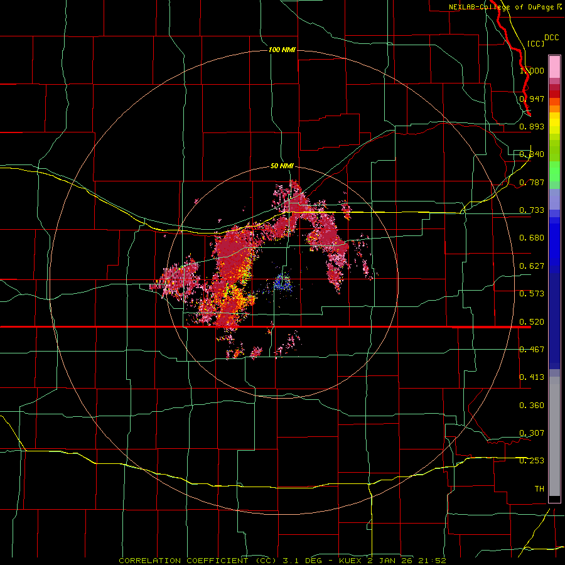Click the 0.947 scale value
The image size is (565, 565).
(x=532, y=99)
